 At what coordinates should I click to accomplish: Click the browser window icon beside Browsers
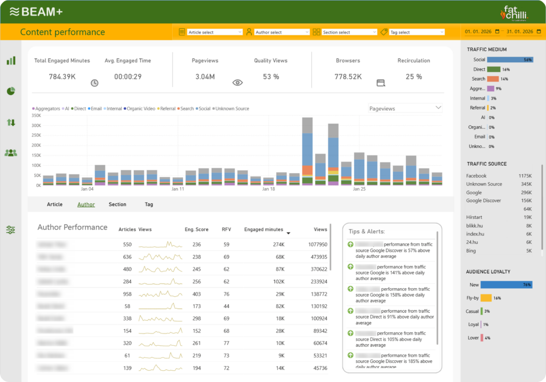point(380,83)
